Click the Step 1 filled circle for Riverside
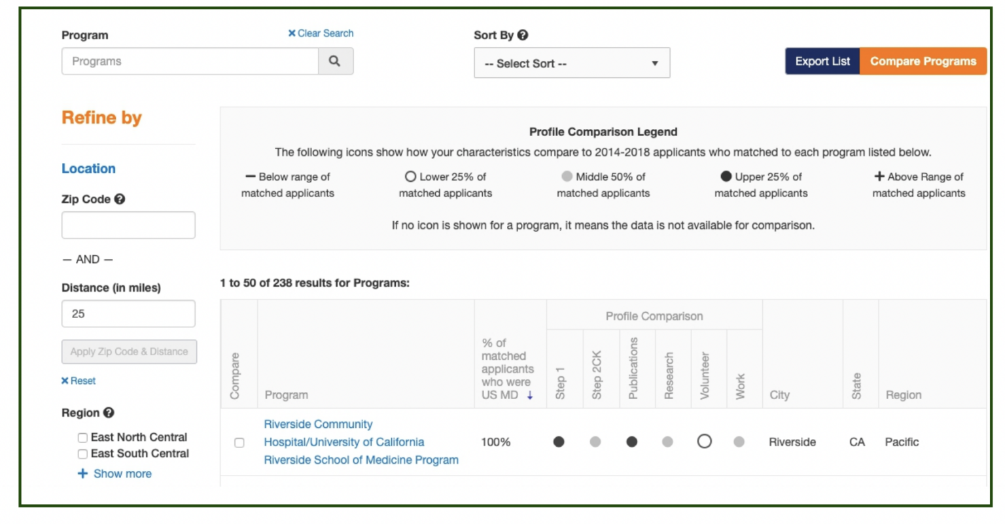Viewport: 1005px width, 524px height. tap(559, 442)
